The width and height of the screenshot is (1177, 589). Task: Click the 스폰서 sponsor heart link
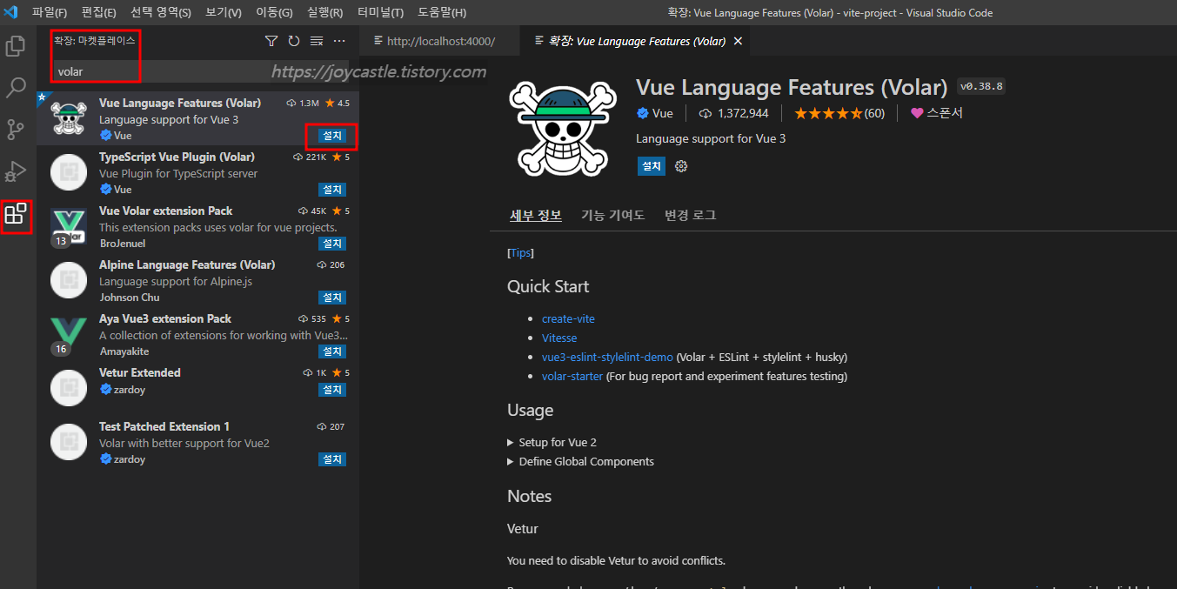937,113
